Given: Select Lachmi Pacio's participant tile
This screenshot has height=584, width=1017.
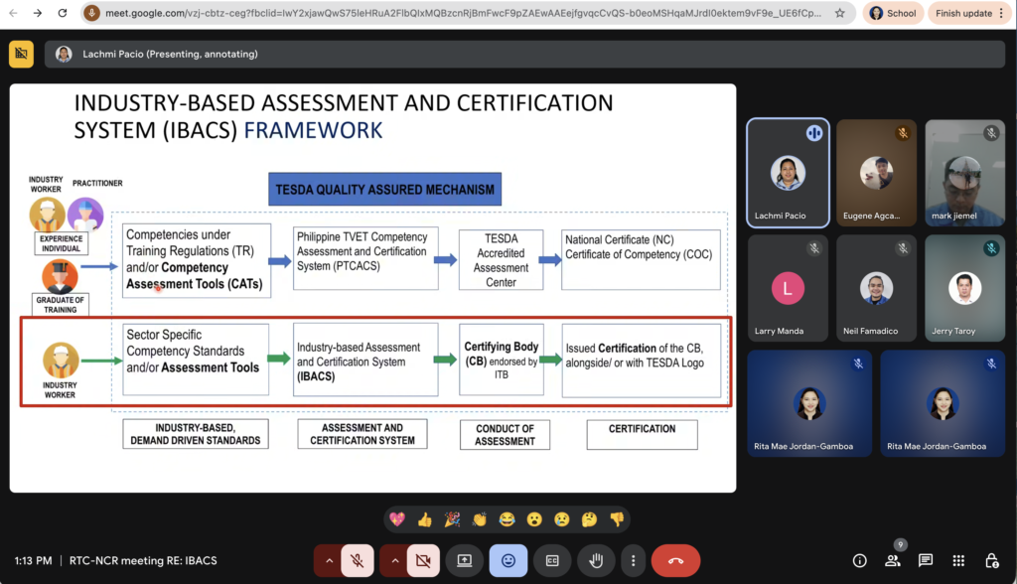Looking at the screenshot, I should [787, 173].
